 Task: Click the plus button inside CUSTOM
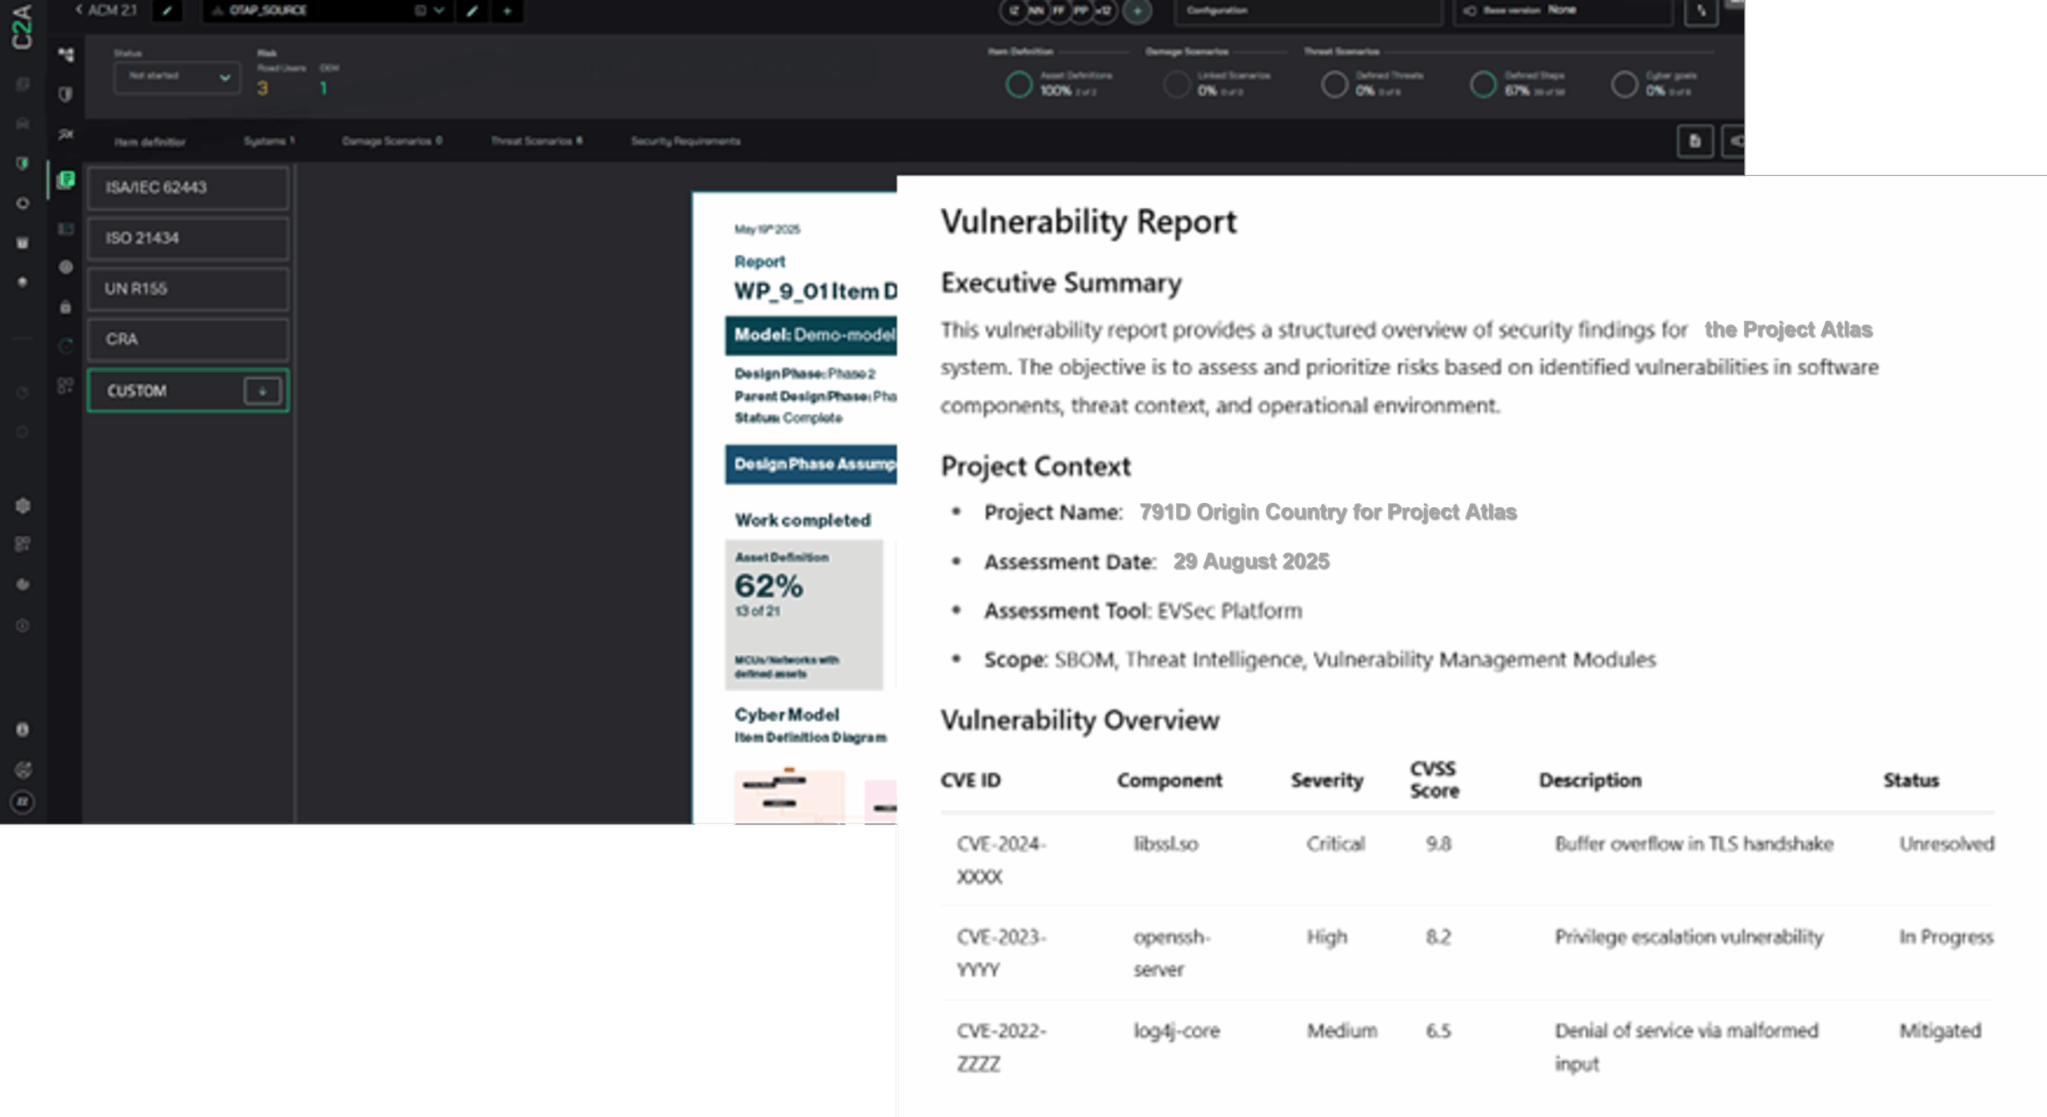(x=262, y=391)
